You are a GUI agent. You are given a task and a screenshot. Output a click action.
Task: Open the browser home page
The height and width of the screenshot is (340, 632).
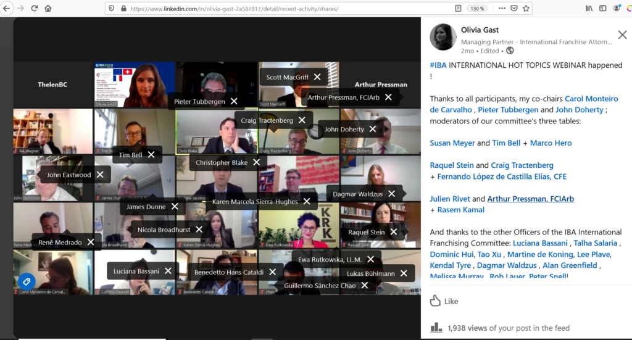tap(48, 8)
